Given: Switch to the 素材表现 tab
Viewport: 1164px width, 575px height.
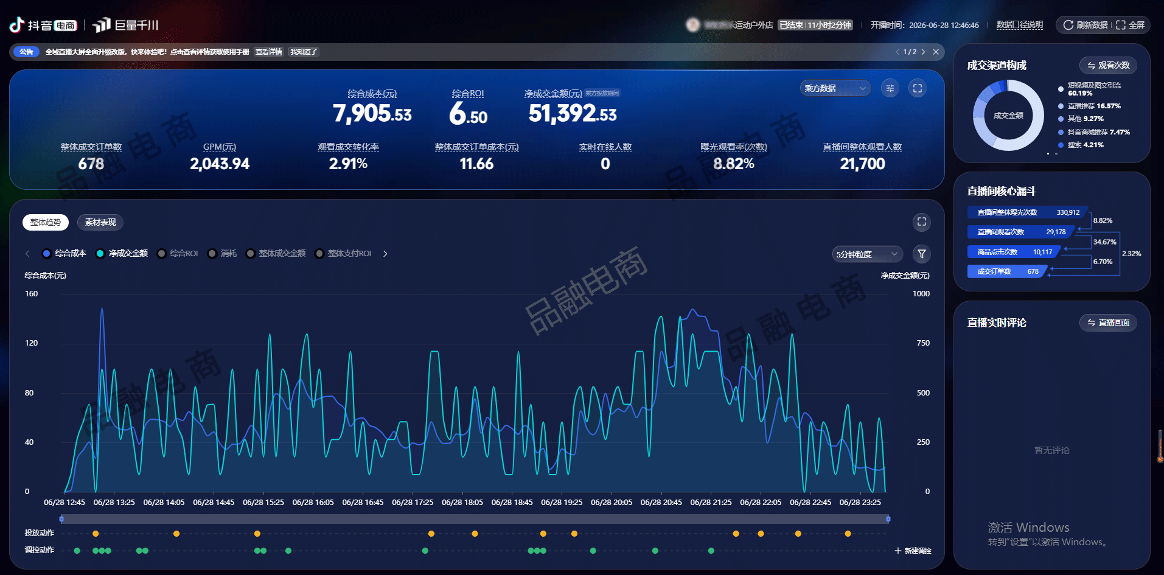Looking at the screenshot, I should 100,222.
